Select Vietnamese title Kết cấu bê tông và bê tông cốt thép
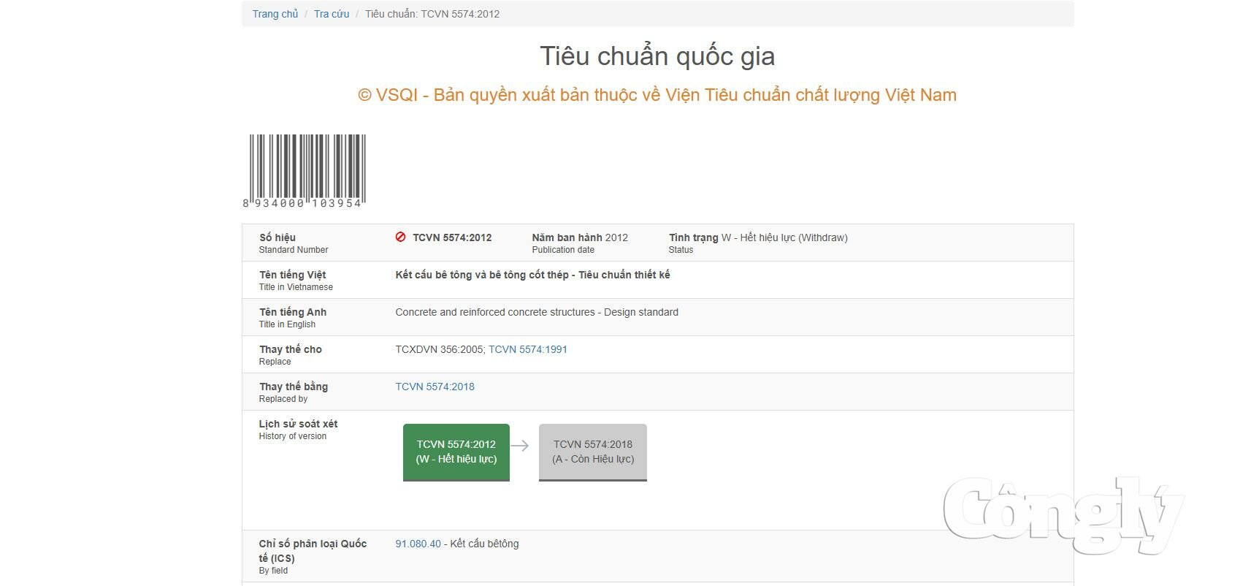The width and height of the screenshot is (1251, 586). (x=532, y=275)
